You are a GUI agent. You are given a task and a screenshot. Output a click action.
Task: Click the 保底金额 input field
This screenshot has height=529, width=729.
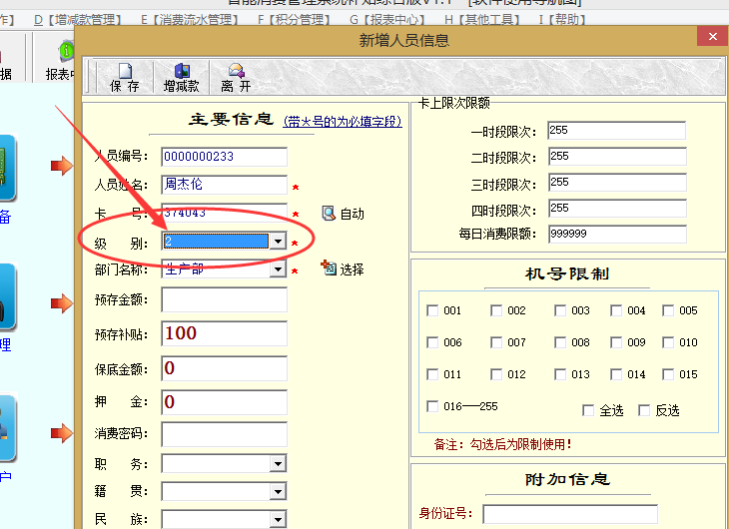pyautogui.click(x=224, y=368)
